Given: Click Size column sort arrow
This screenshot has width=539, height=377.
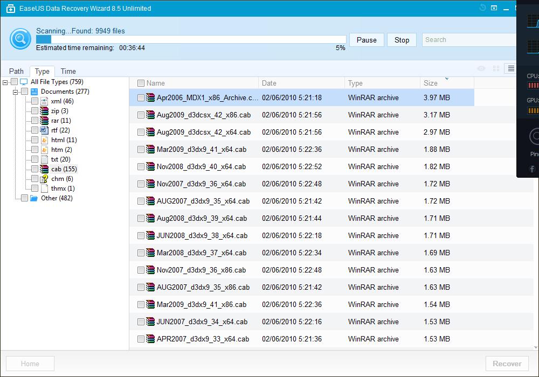Looking at the screenshot, I should click(447, 79).
